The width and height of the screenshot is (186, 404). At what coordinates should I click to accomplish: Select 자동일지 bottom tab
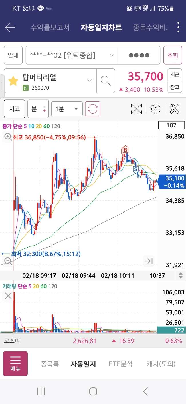(x=83, y=364)
